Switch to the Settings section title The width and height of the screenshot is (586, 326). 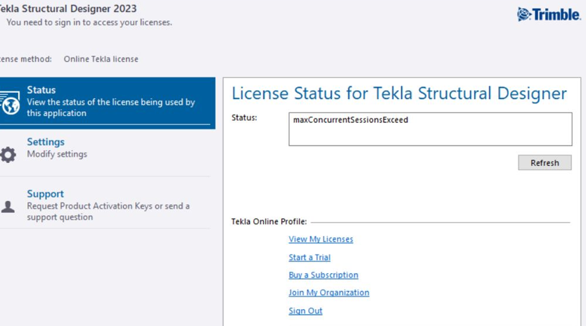coord(46,142)
